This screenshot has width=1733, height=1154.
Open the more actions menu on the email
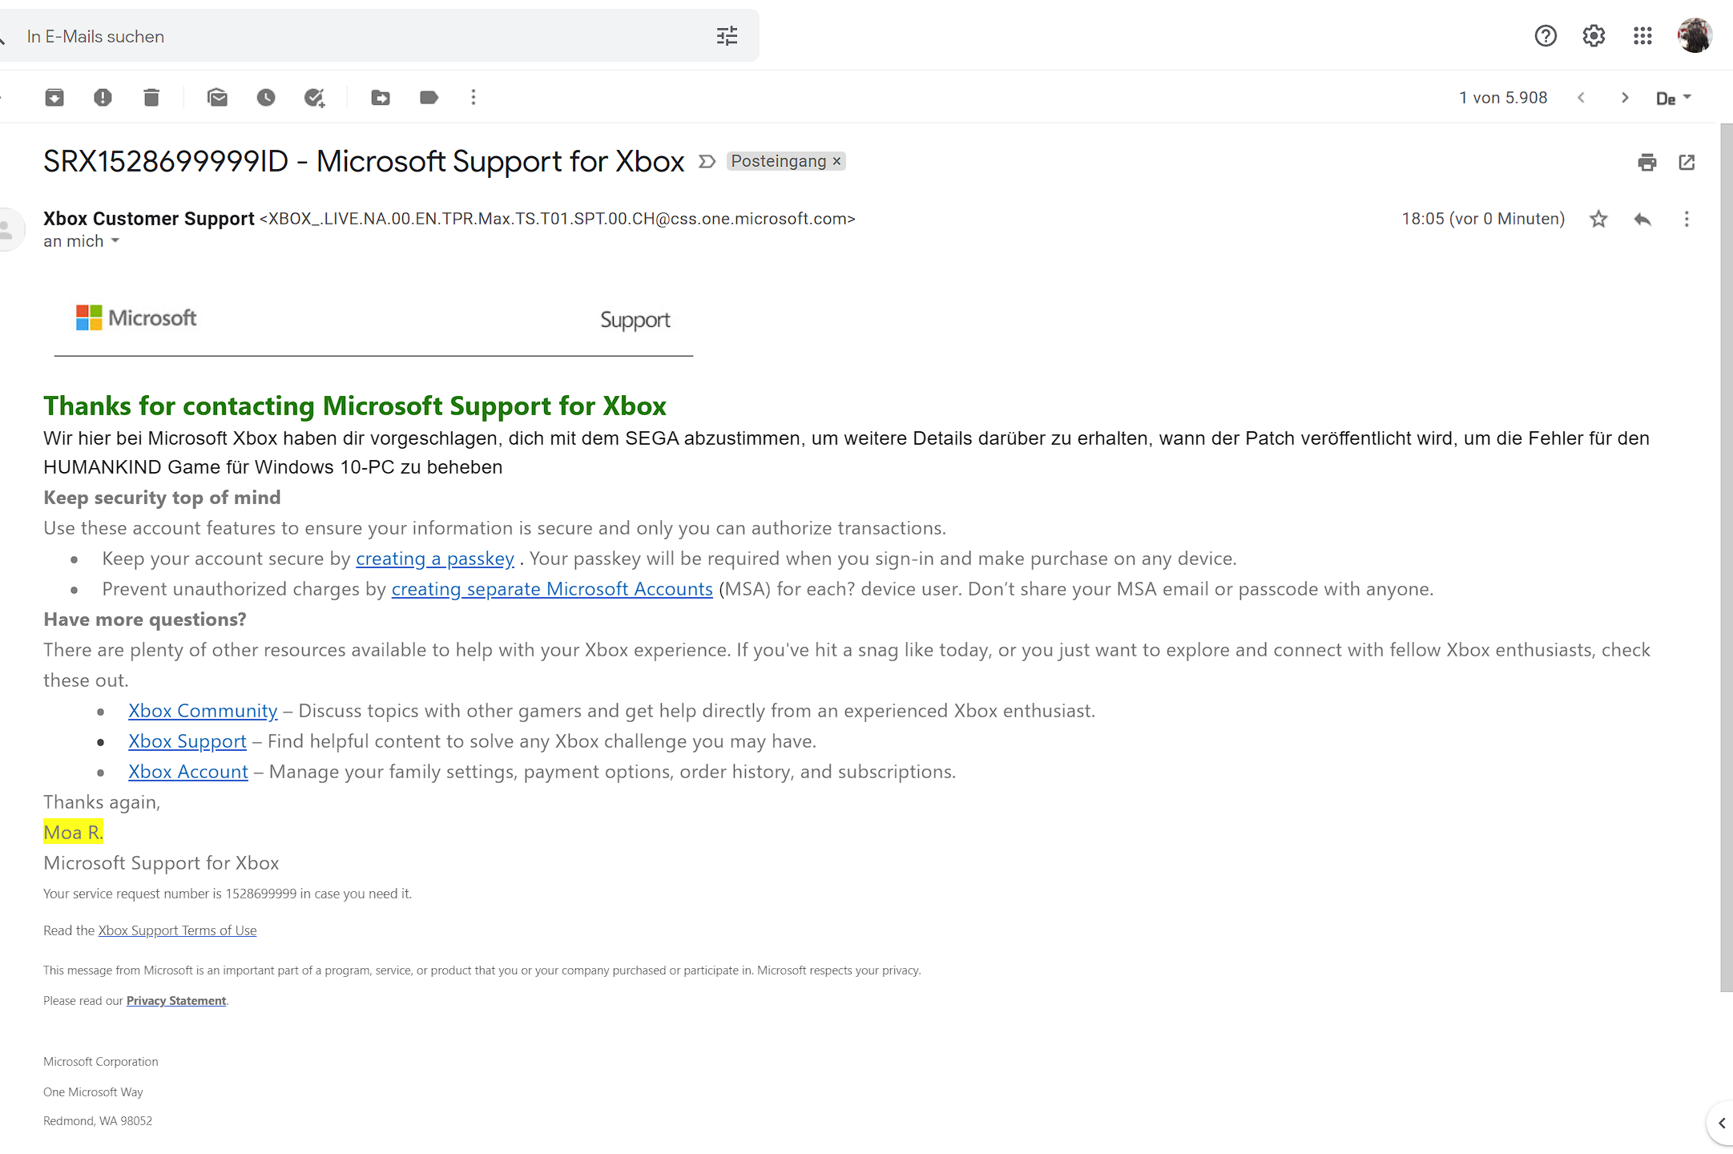click(1686, 219)
